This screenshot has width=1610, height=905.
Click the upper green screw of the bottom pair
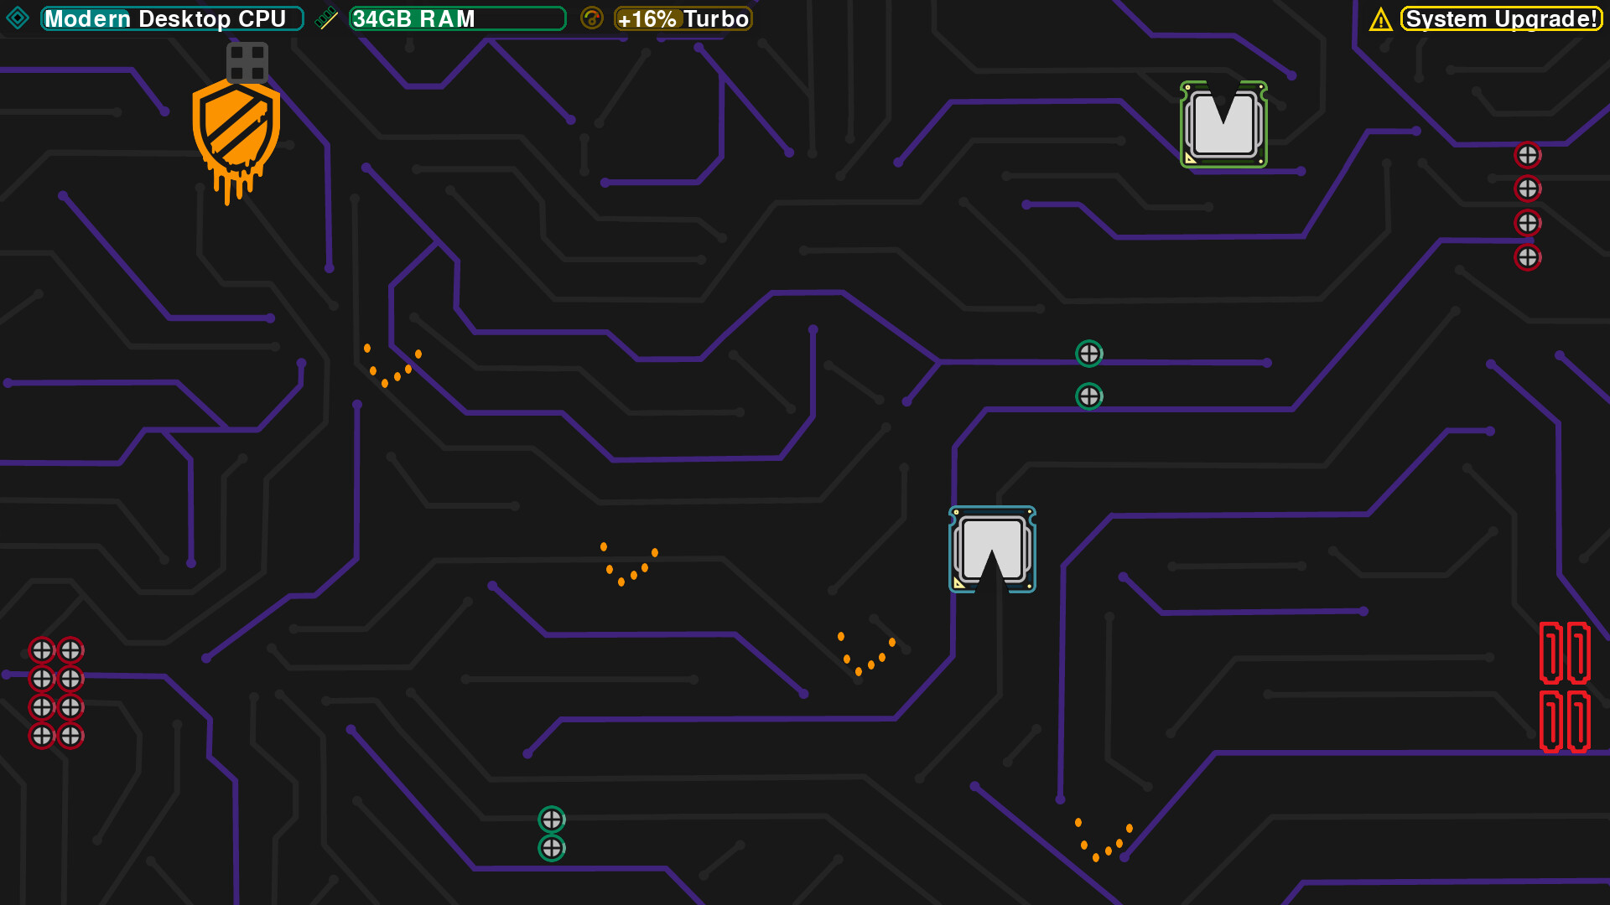[x=552, y=819]
